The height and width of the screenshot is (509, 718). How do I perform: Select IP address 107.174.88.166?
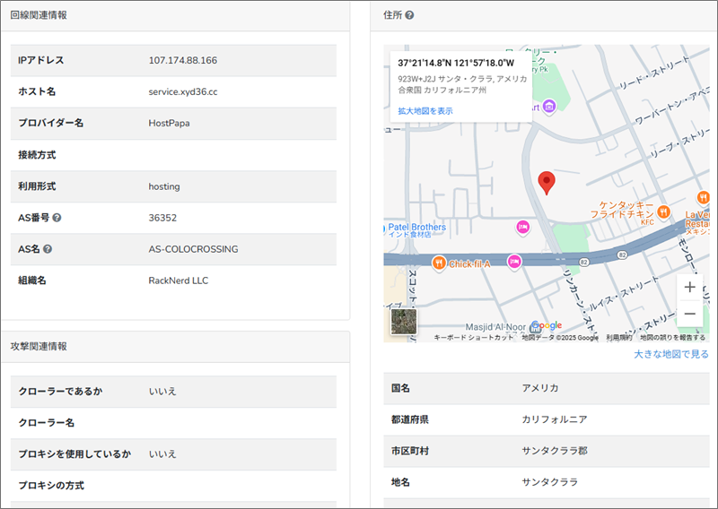coord(183,60)
